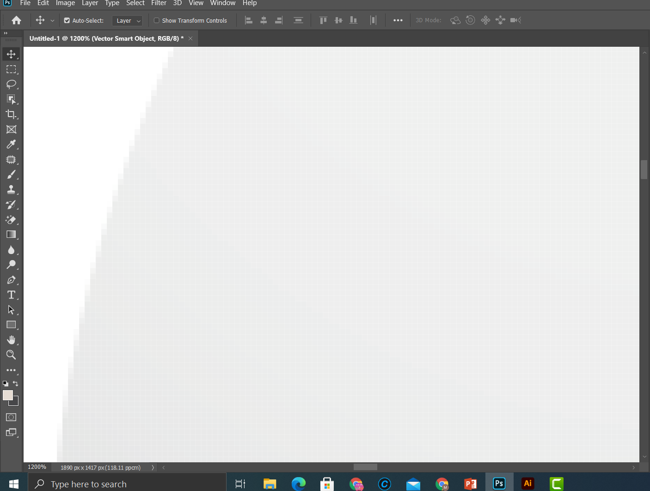Set the background color swatch
This screenshot has width=650, height=491.
coord(15,402)
